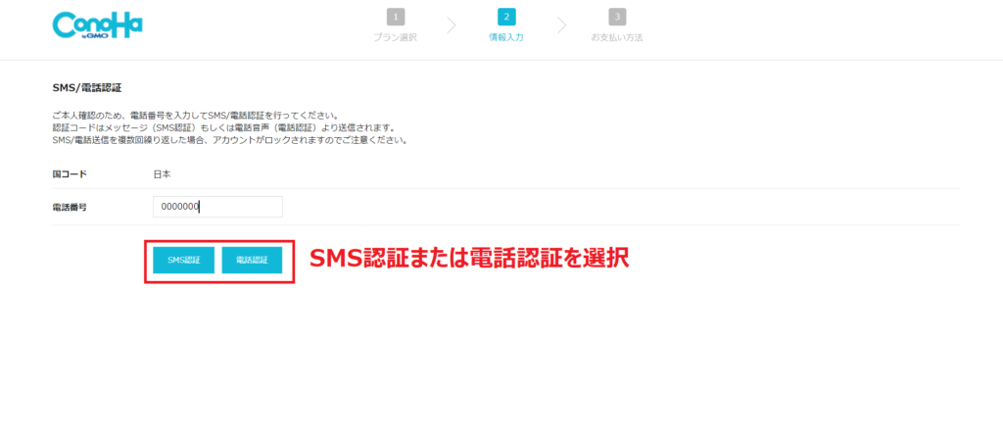Click the ConoHa by GMO logo
Image resolution: width=1003 pixels, height=437 pixels.
[97, 25]
